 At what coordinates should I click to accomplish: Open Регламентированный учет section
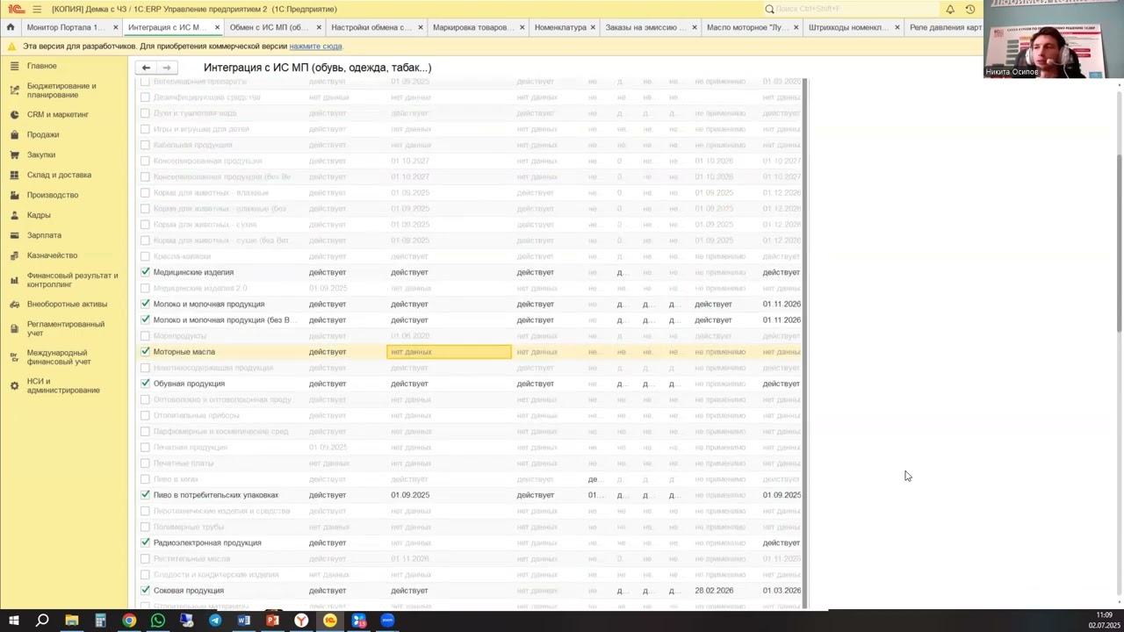[x=65, y=328]
